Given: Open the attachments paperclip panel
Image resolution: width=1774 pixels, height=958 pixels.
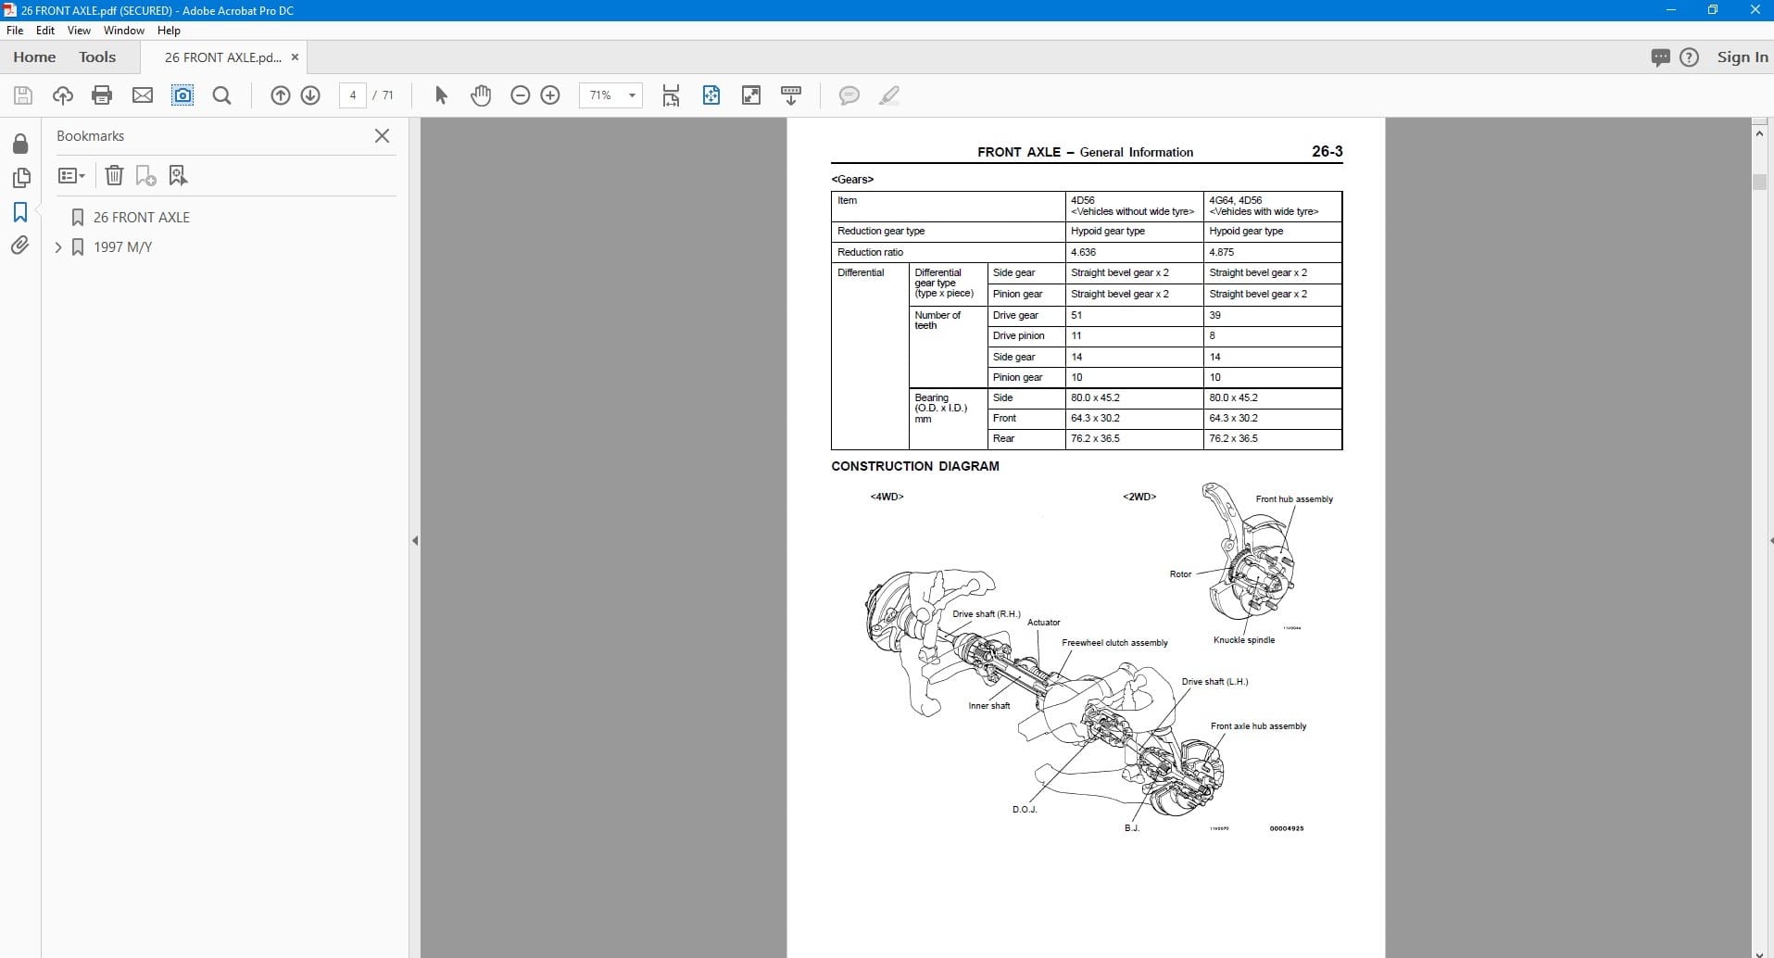Looking at the screenshot, I should (20, 246).
